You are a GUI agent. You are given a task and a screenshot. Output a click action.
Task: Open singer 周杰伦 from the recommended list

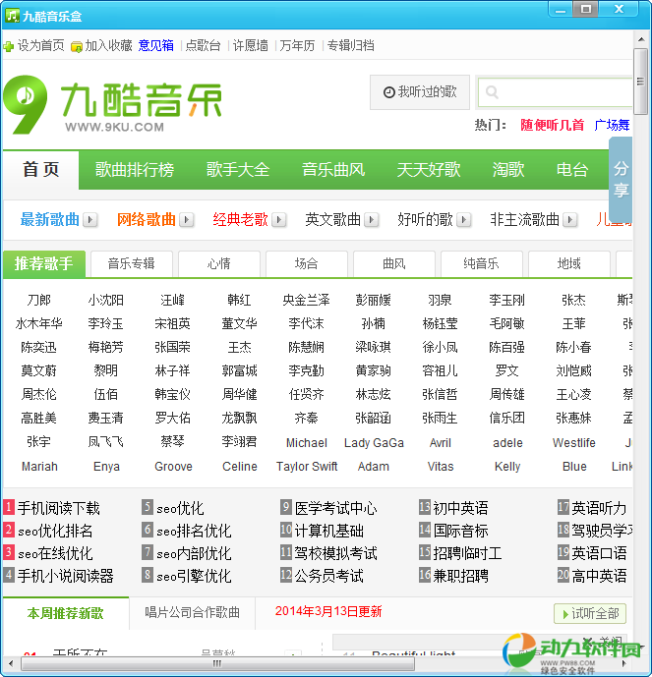click(x=39, y=394)
